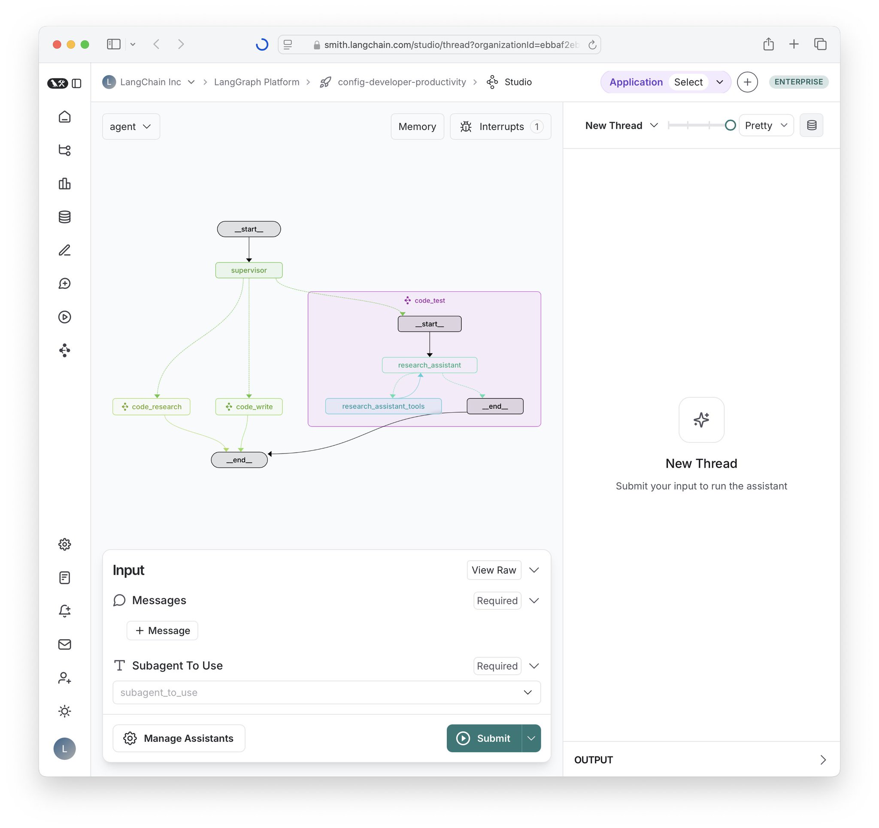Select the supervisor node in the graph
879x828 pixels.
point(249,270)
